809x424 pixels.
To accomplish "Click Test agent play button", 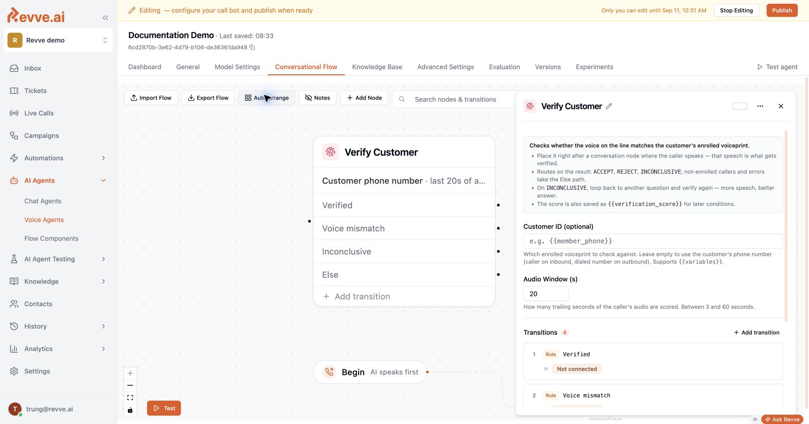I will [777, 67].
